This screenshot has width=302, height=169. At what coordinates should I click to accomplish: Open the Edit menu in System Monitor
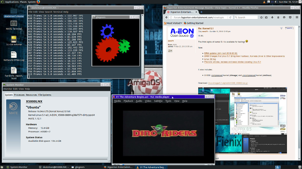pyautogui.click(x=15, y=89)
